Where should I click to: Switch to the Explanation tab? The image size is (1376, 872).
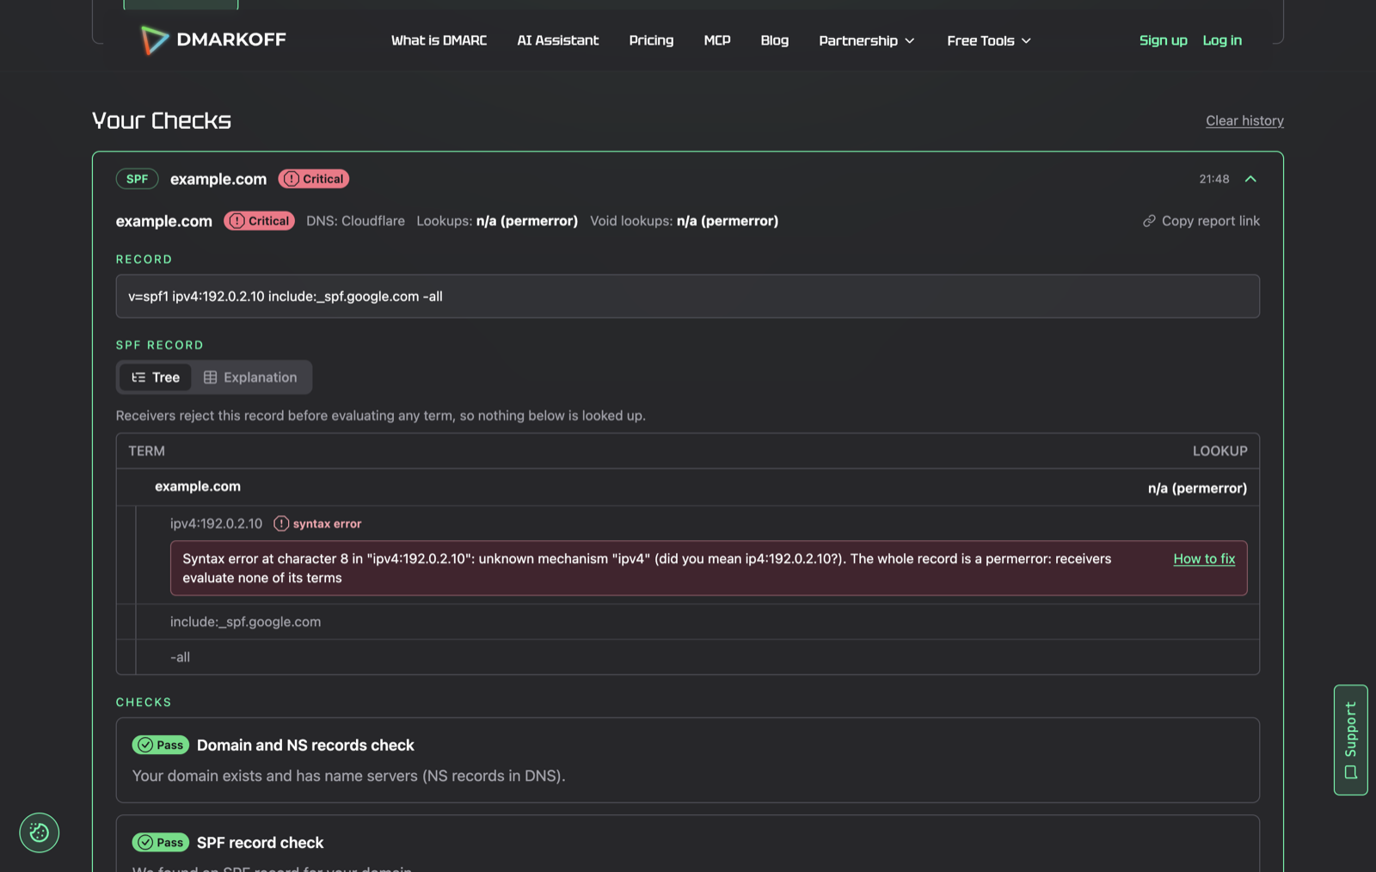coord(250,378)
